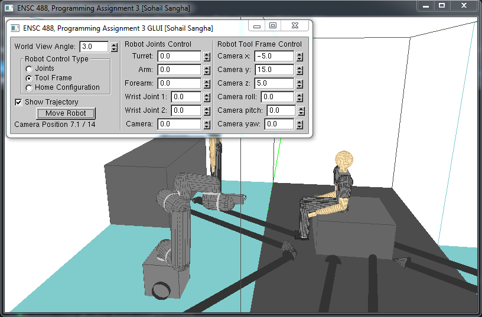Click the Arm joint input field
Image resolution: width=482 pixels, height=317 pixels.
[179, 70]
